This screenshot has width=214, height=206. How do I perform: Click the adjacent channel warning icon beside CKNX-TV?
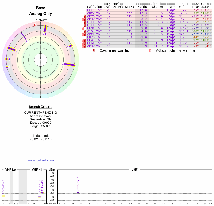83,28
